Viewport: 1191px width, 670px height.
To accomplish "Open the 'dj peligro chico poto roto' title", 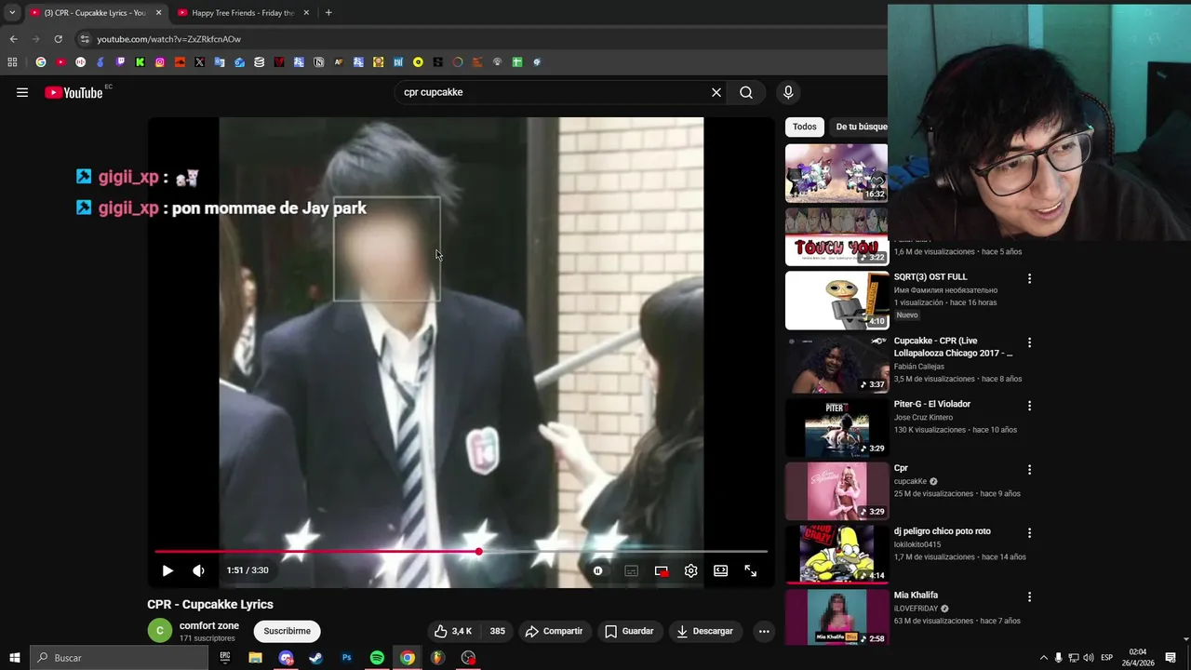I will tap(943, 531).
